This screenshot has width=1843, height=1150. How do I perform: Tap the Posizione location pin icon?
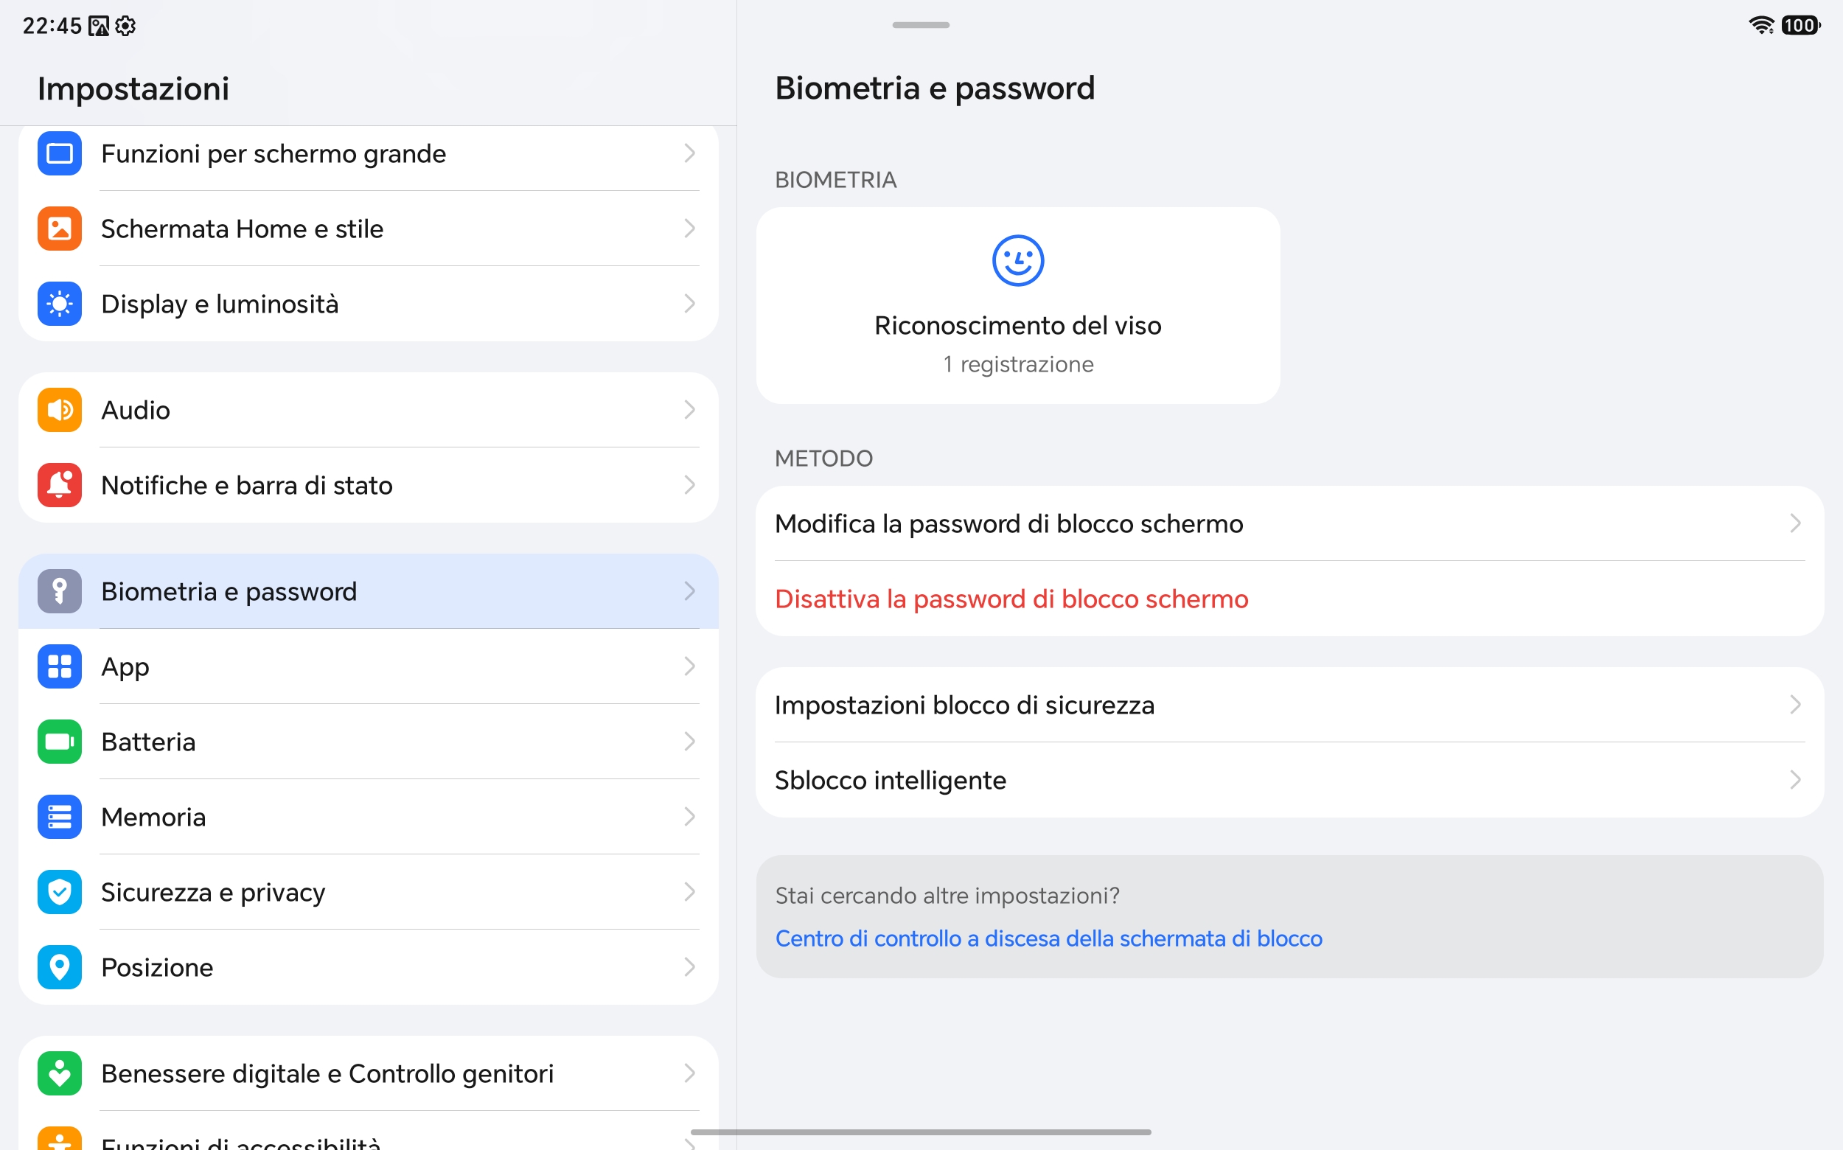(x=59, y=967)
